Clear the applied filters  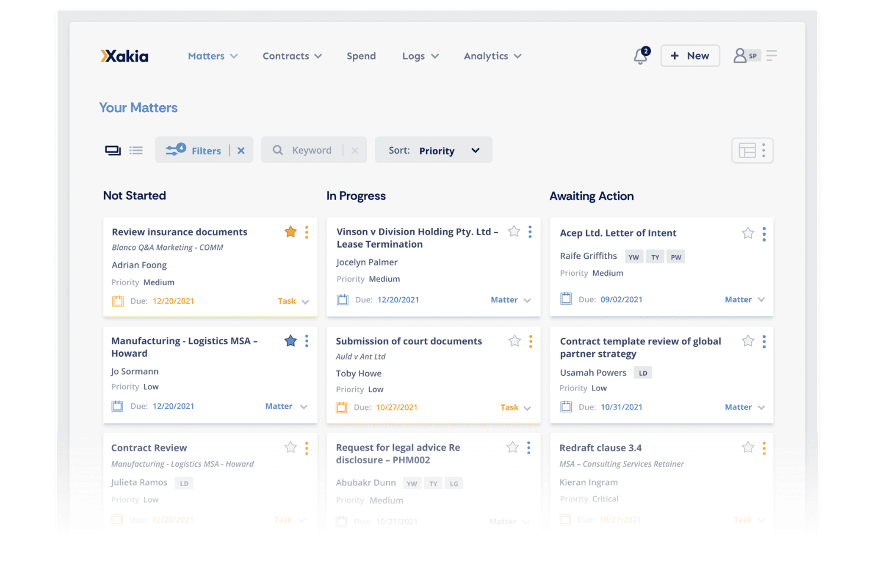241,151
